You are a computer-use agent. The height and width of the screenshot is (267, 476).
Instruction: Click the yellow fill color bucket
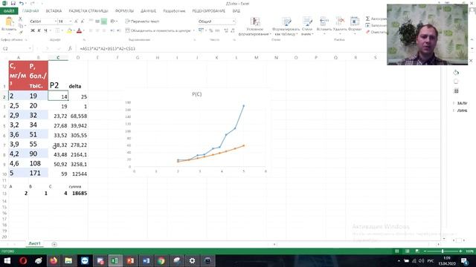69,30
